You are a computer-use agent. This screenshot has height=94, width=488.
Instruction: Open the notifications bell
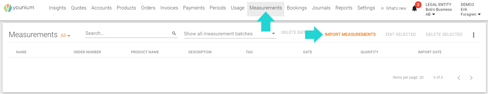414,9
